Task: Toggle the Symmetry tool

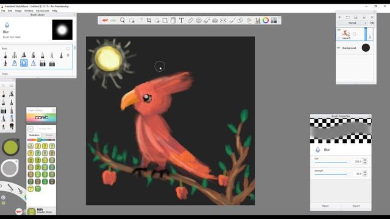Action: tap(223, 20)
